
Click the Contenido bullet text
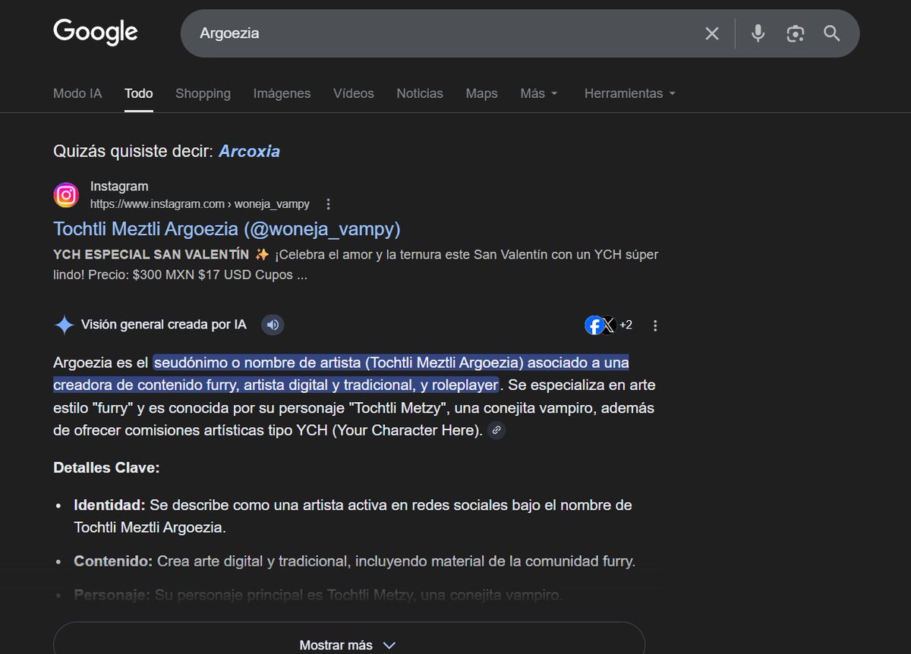355,561
